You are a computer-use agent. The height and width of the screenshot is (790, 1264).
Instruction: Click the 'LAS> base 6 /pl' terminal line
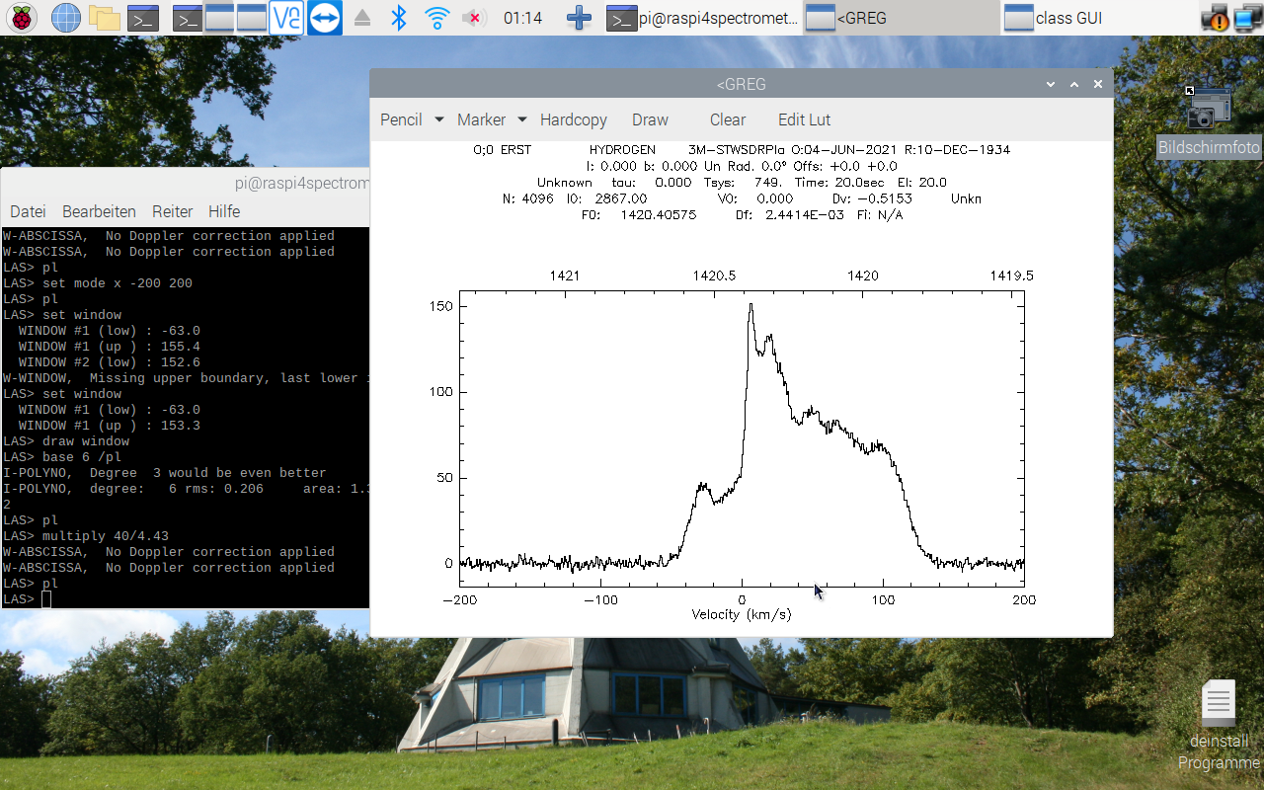pyautogui.click(x=62, y=457)
